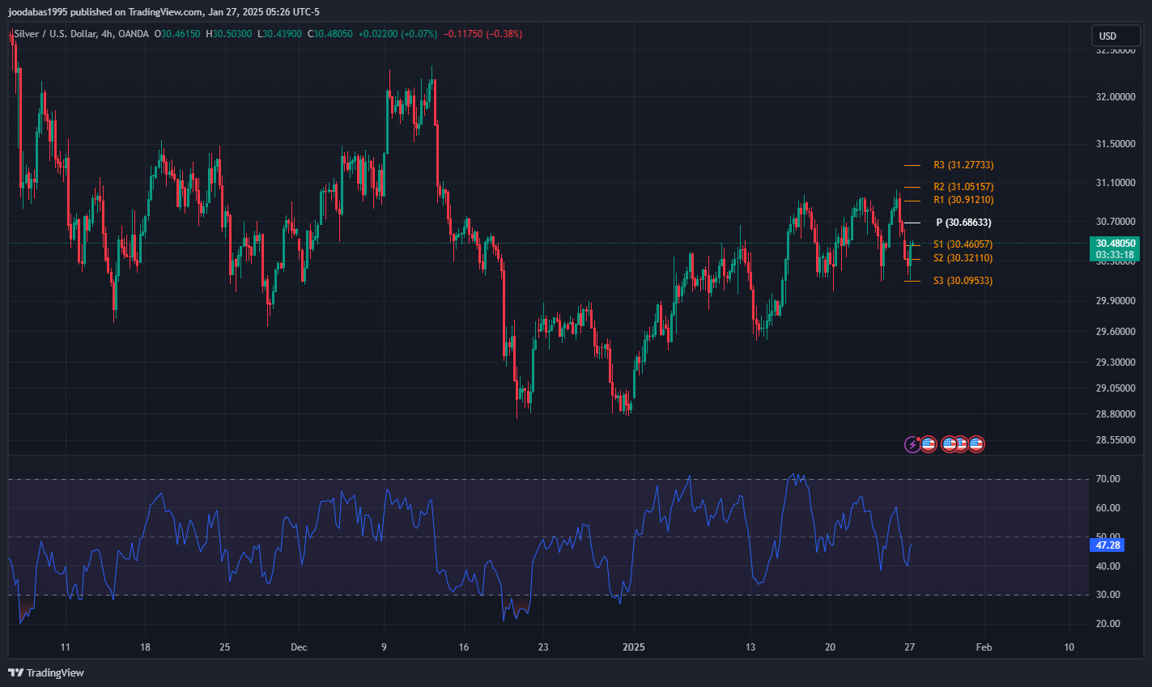The width and height of the screenshot is (1152, 687).
Task: Select the S2 (30.32110) support level
Action: pyautogui.click(x=963, y=258)
